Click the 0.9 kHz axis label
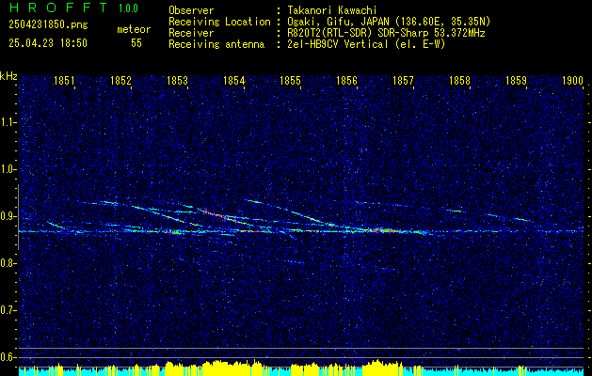Screen dimensions: 592x376 [x=8, y=216]
